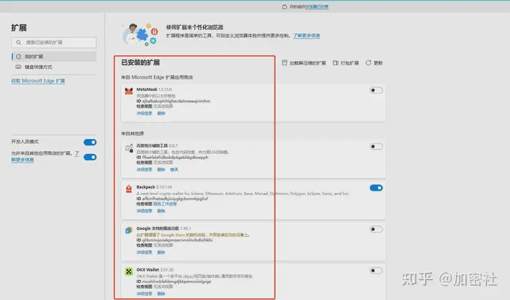510x300 pixels.
Task: Click the 百度统计辅助工具 chart icon
Action: (x=129, y=148)
